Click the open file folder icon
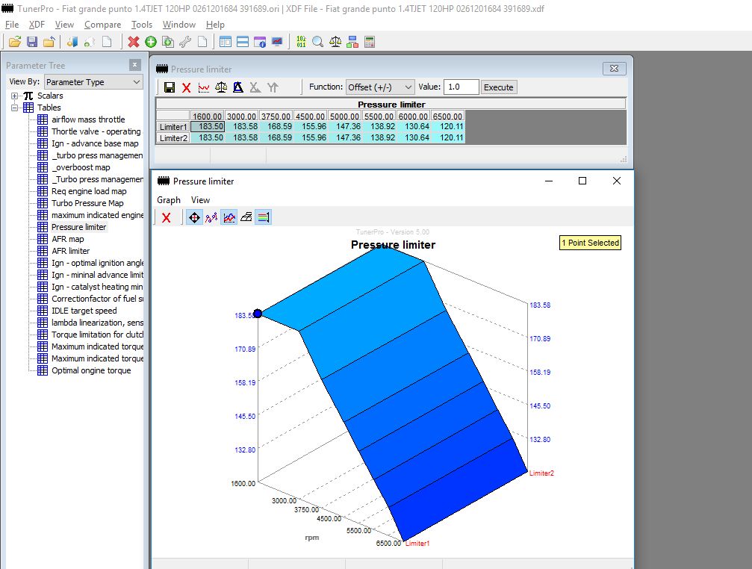Screen dimensions: 752x569 (x=14, y=42)
